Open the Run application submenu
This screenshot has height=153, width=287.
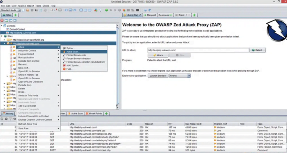coord(38,57)
